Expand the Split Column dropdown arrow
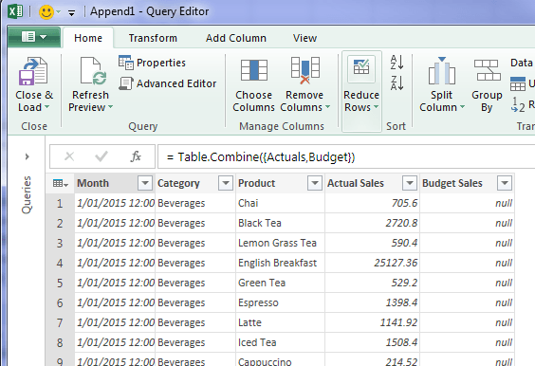Screen dimensions: 535x366 [462, 107]
